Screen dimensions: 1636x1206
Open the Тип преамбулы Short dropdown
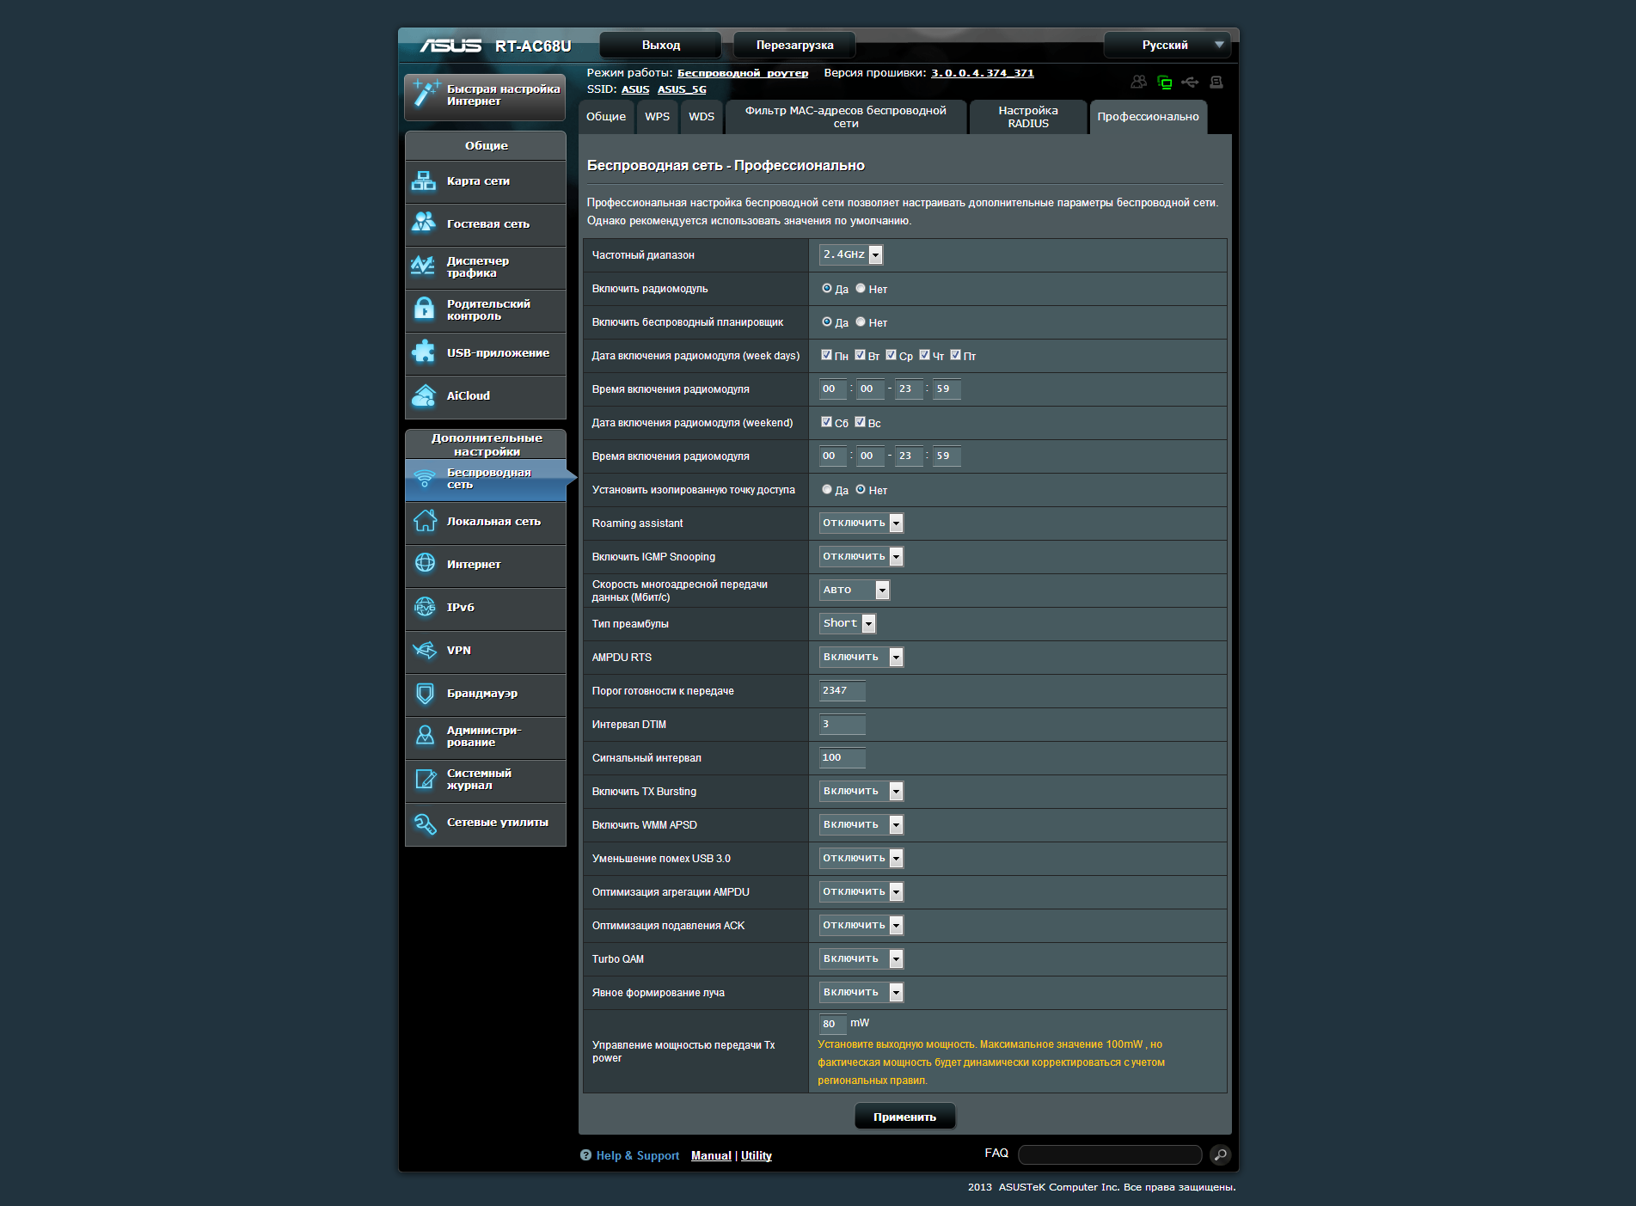(x=848, y=623)
